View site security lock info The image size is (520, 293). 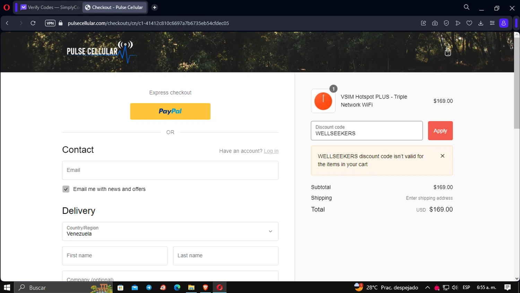(61, 23)
